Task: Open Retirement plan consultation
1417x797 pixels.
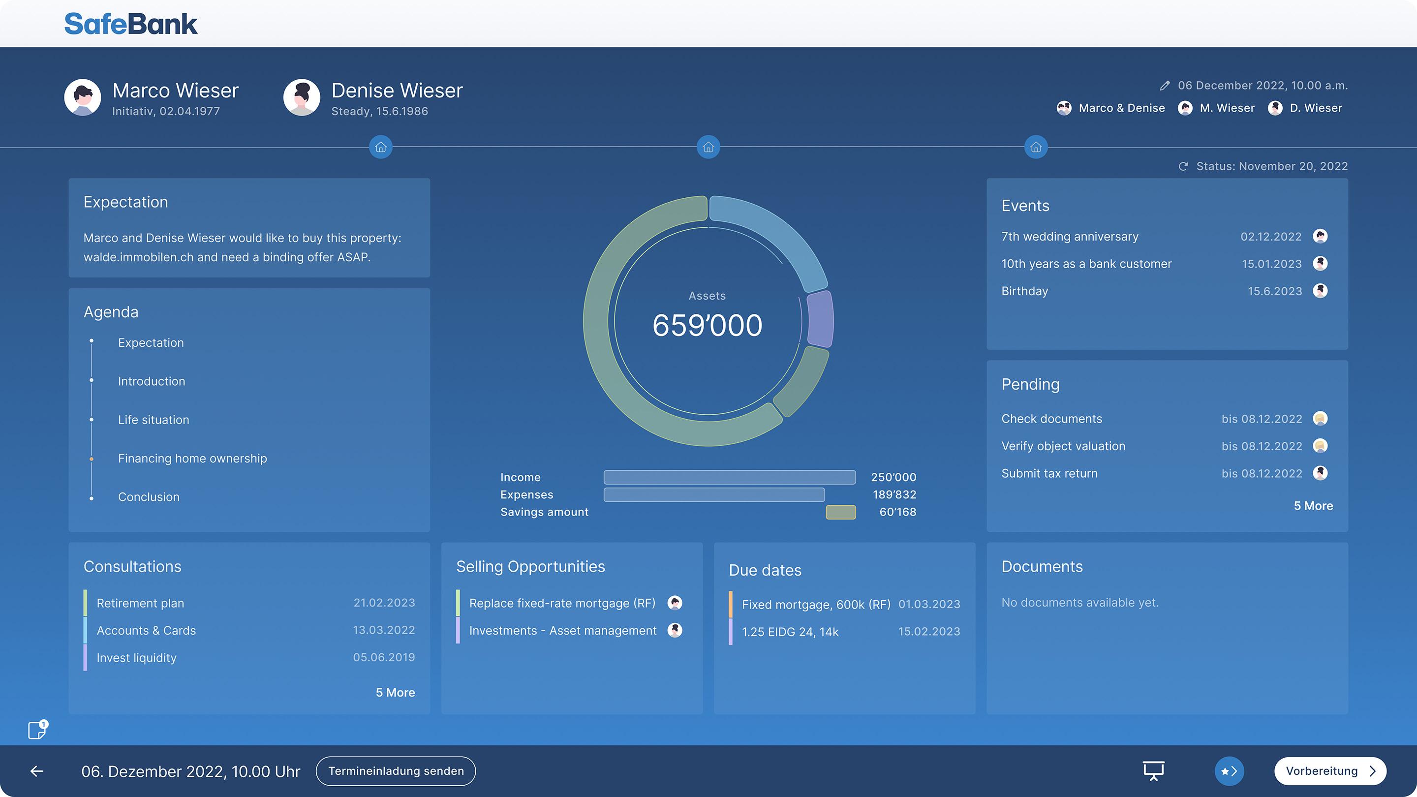Action: (249, 603)
